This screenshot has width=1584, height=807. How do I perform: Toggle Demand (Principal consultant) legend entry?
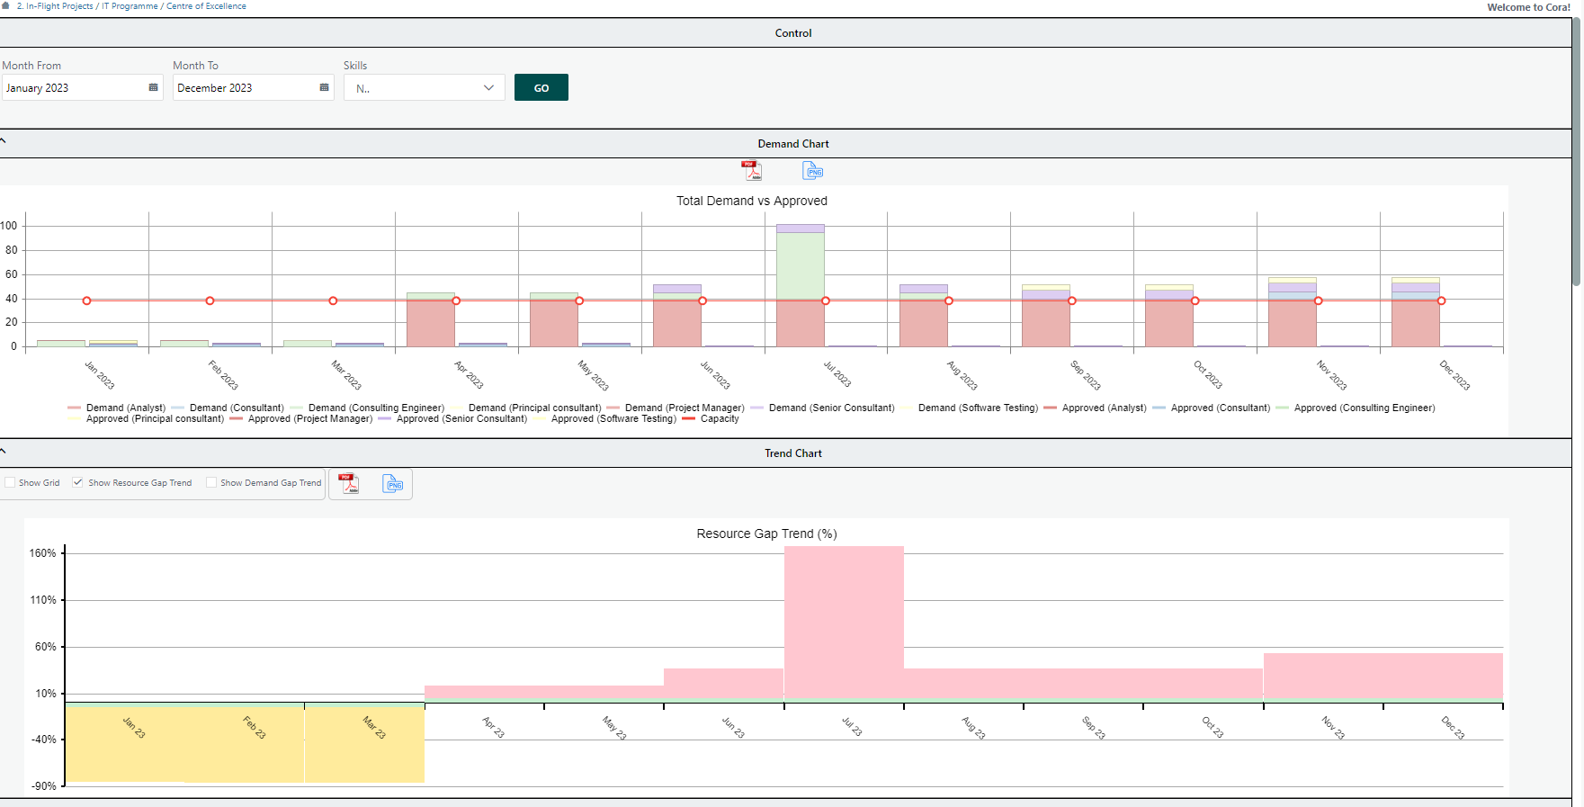point(525,408)
